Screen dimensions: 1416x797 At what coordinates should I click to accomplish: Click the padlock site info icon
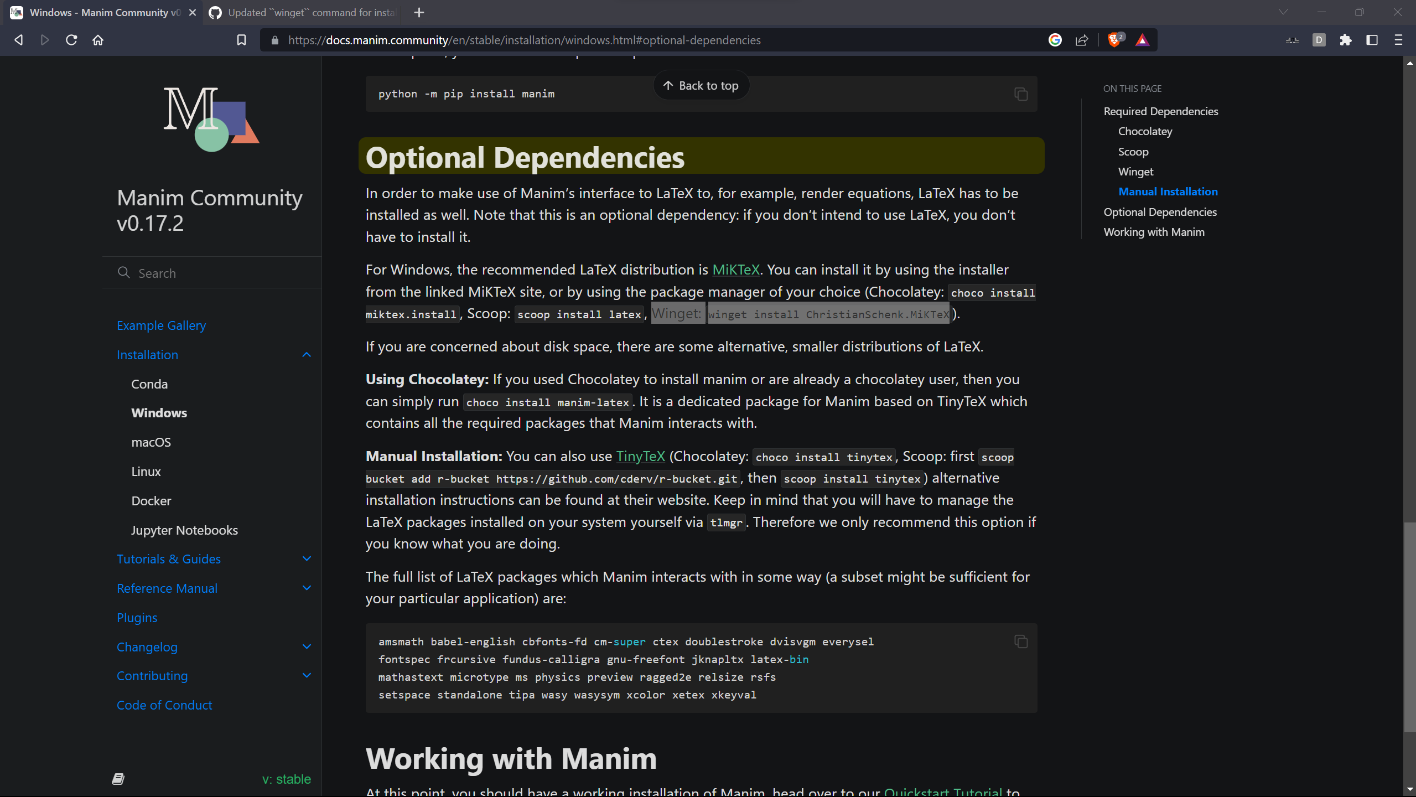coord(275,40)
